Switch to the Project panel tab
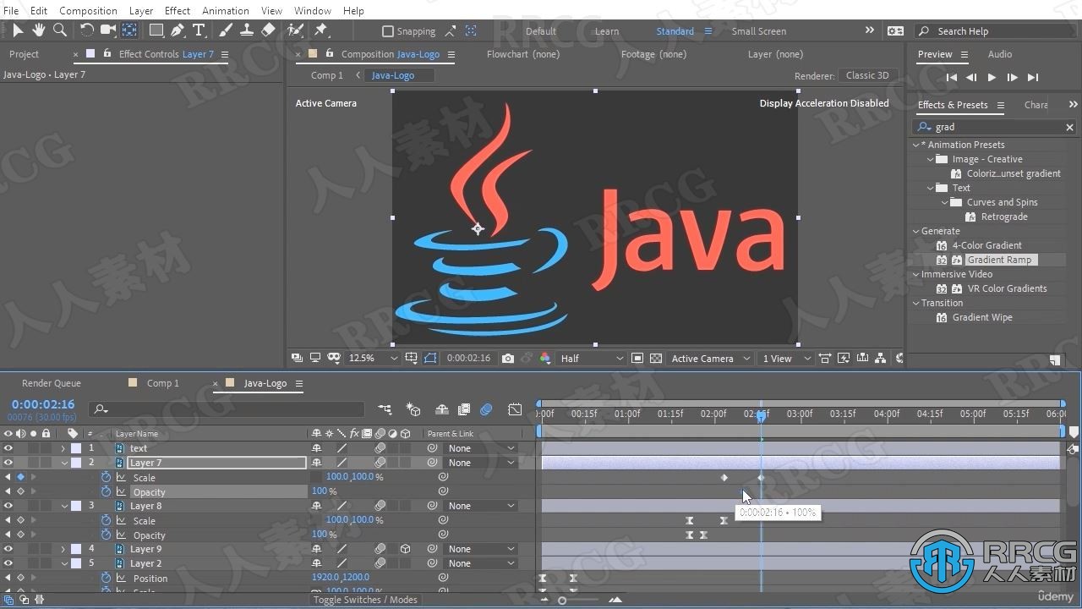The height and width of the screenshot is (609, 1082). [24, 54]
